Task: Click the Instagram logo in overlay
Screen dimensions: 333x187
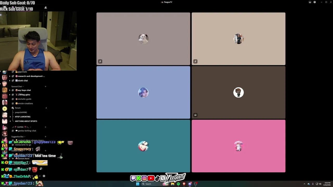Action: (144, 178)
